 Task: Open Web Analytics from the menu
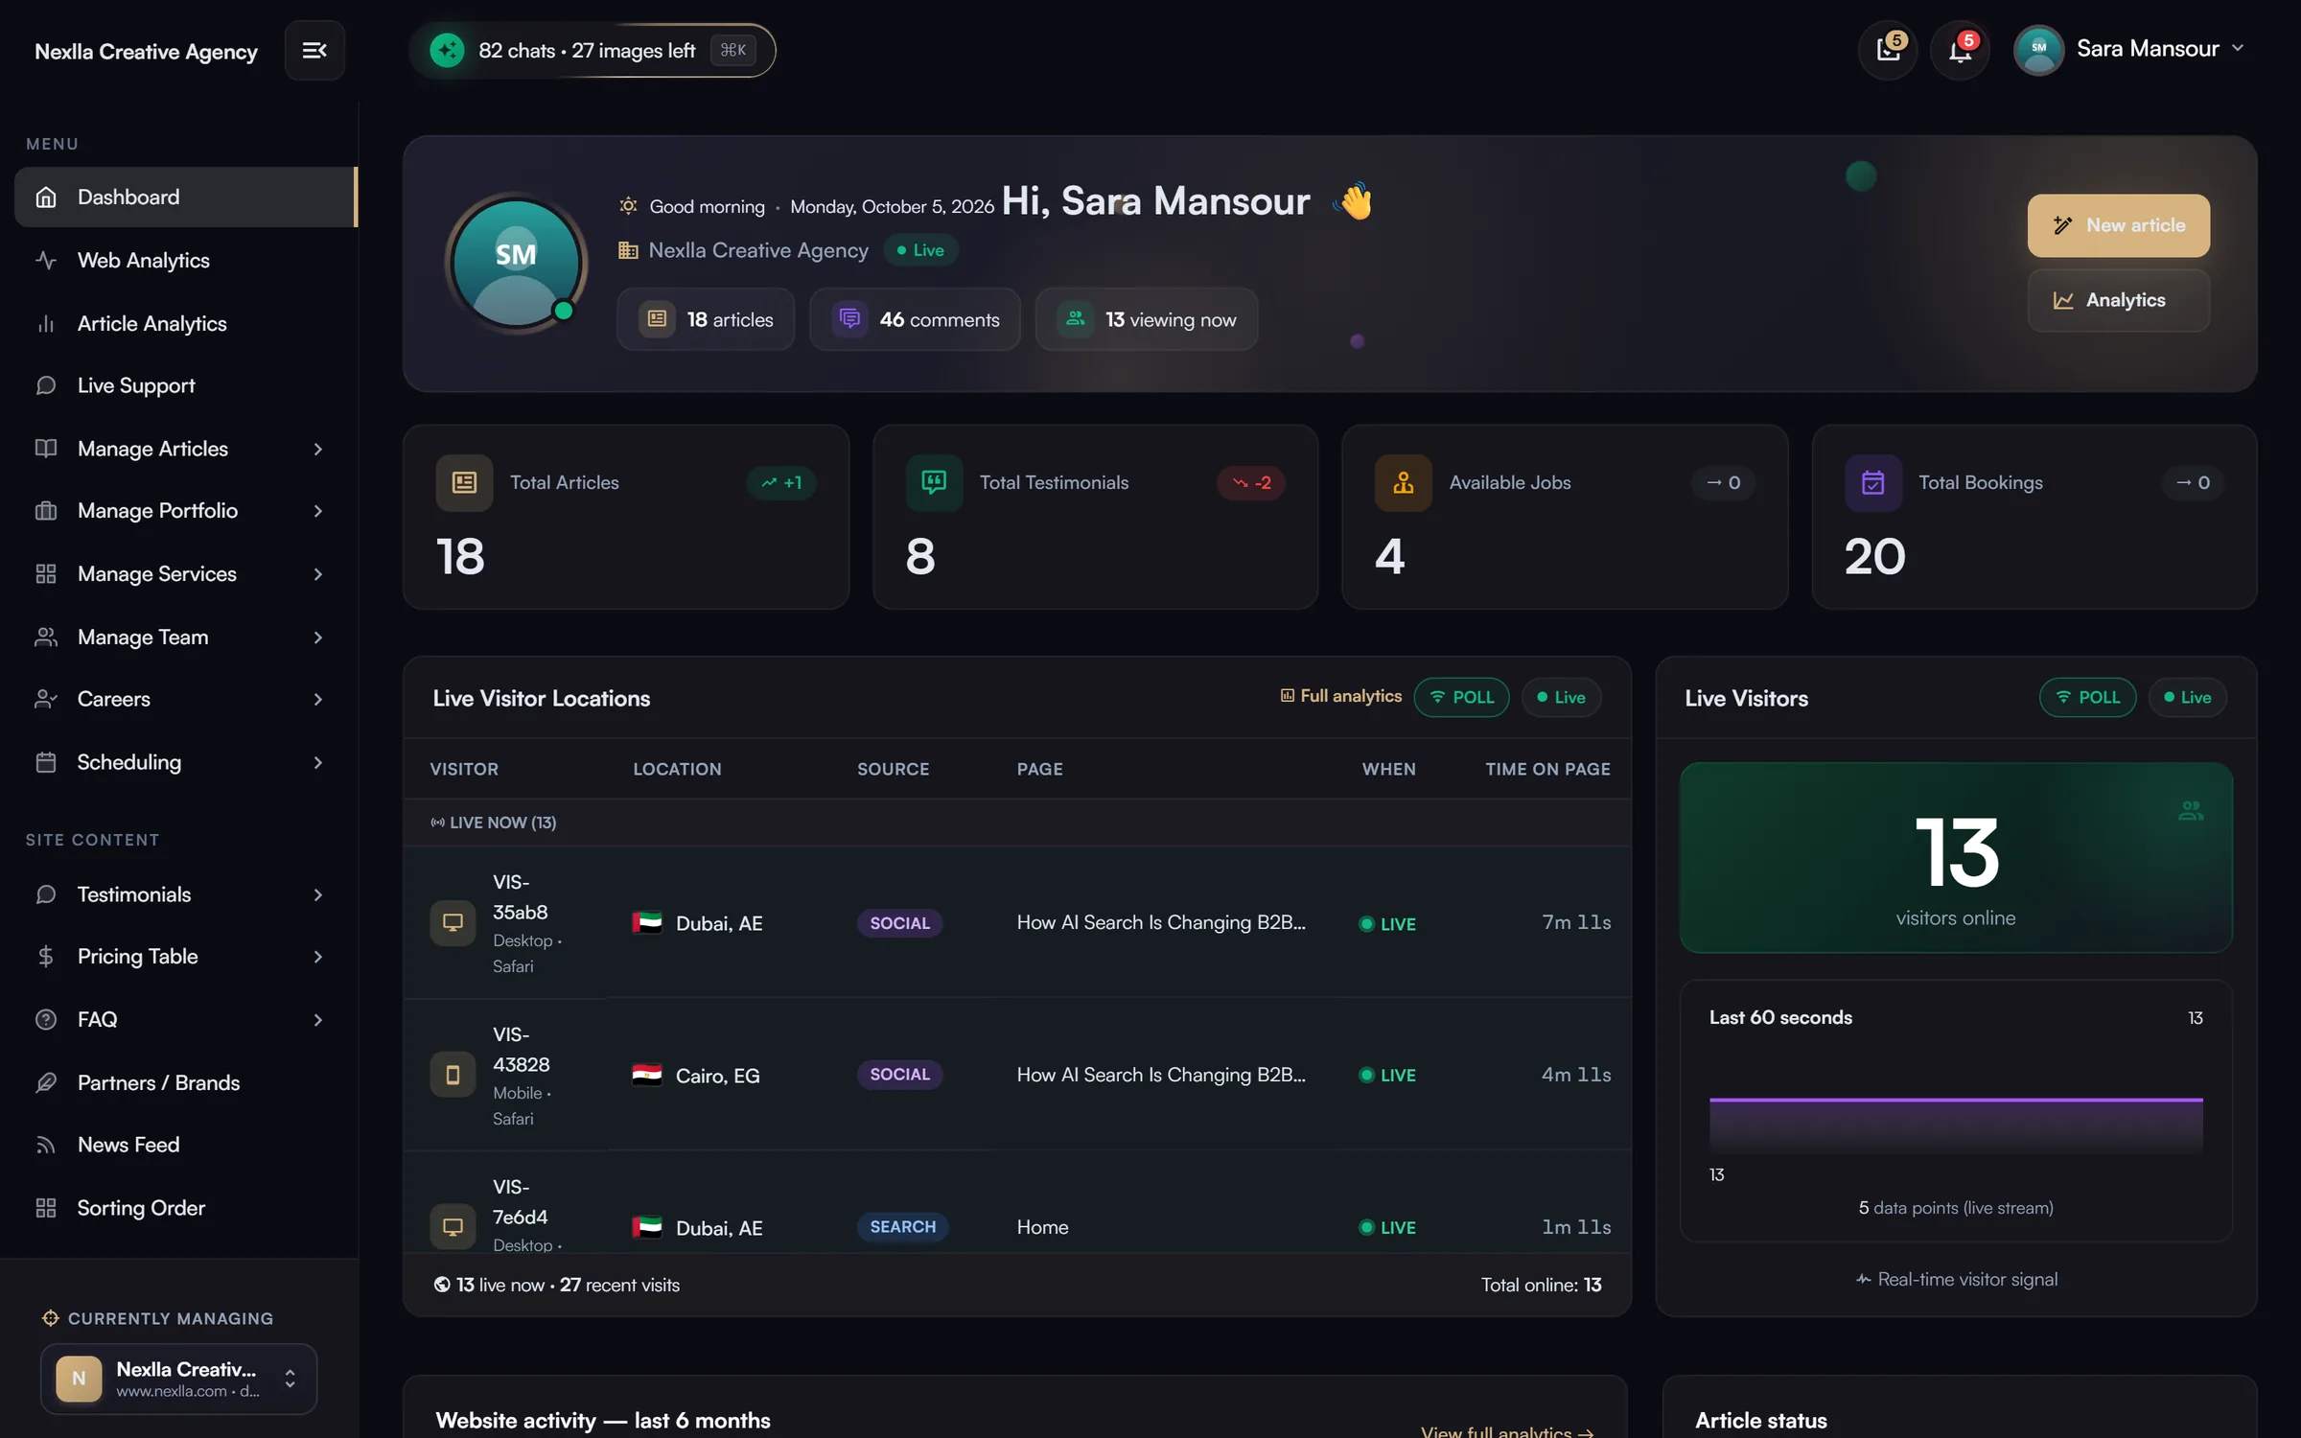(x=186, y=260)
